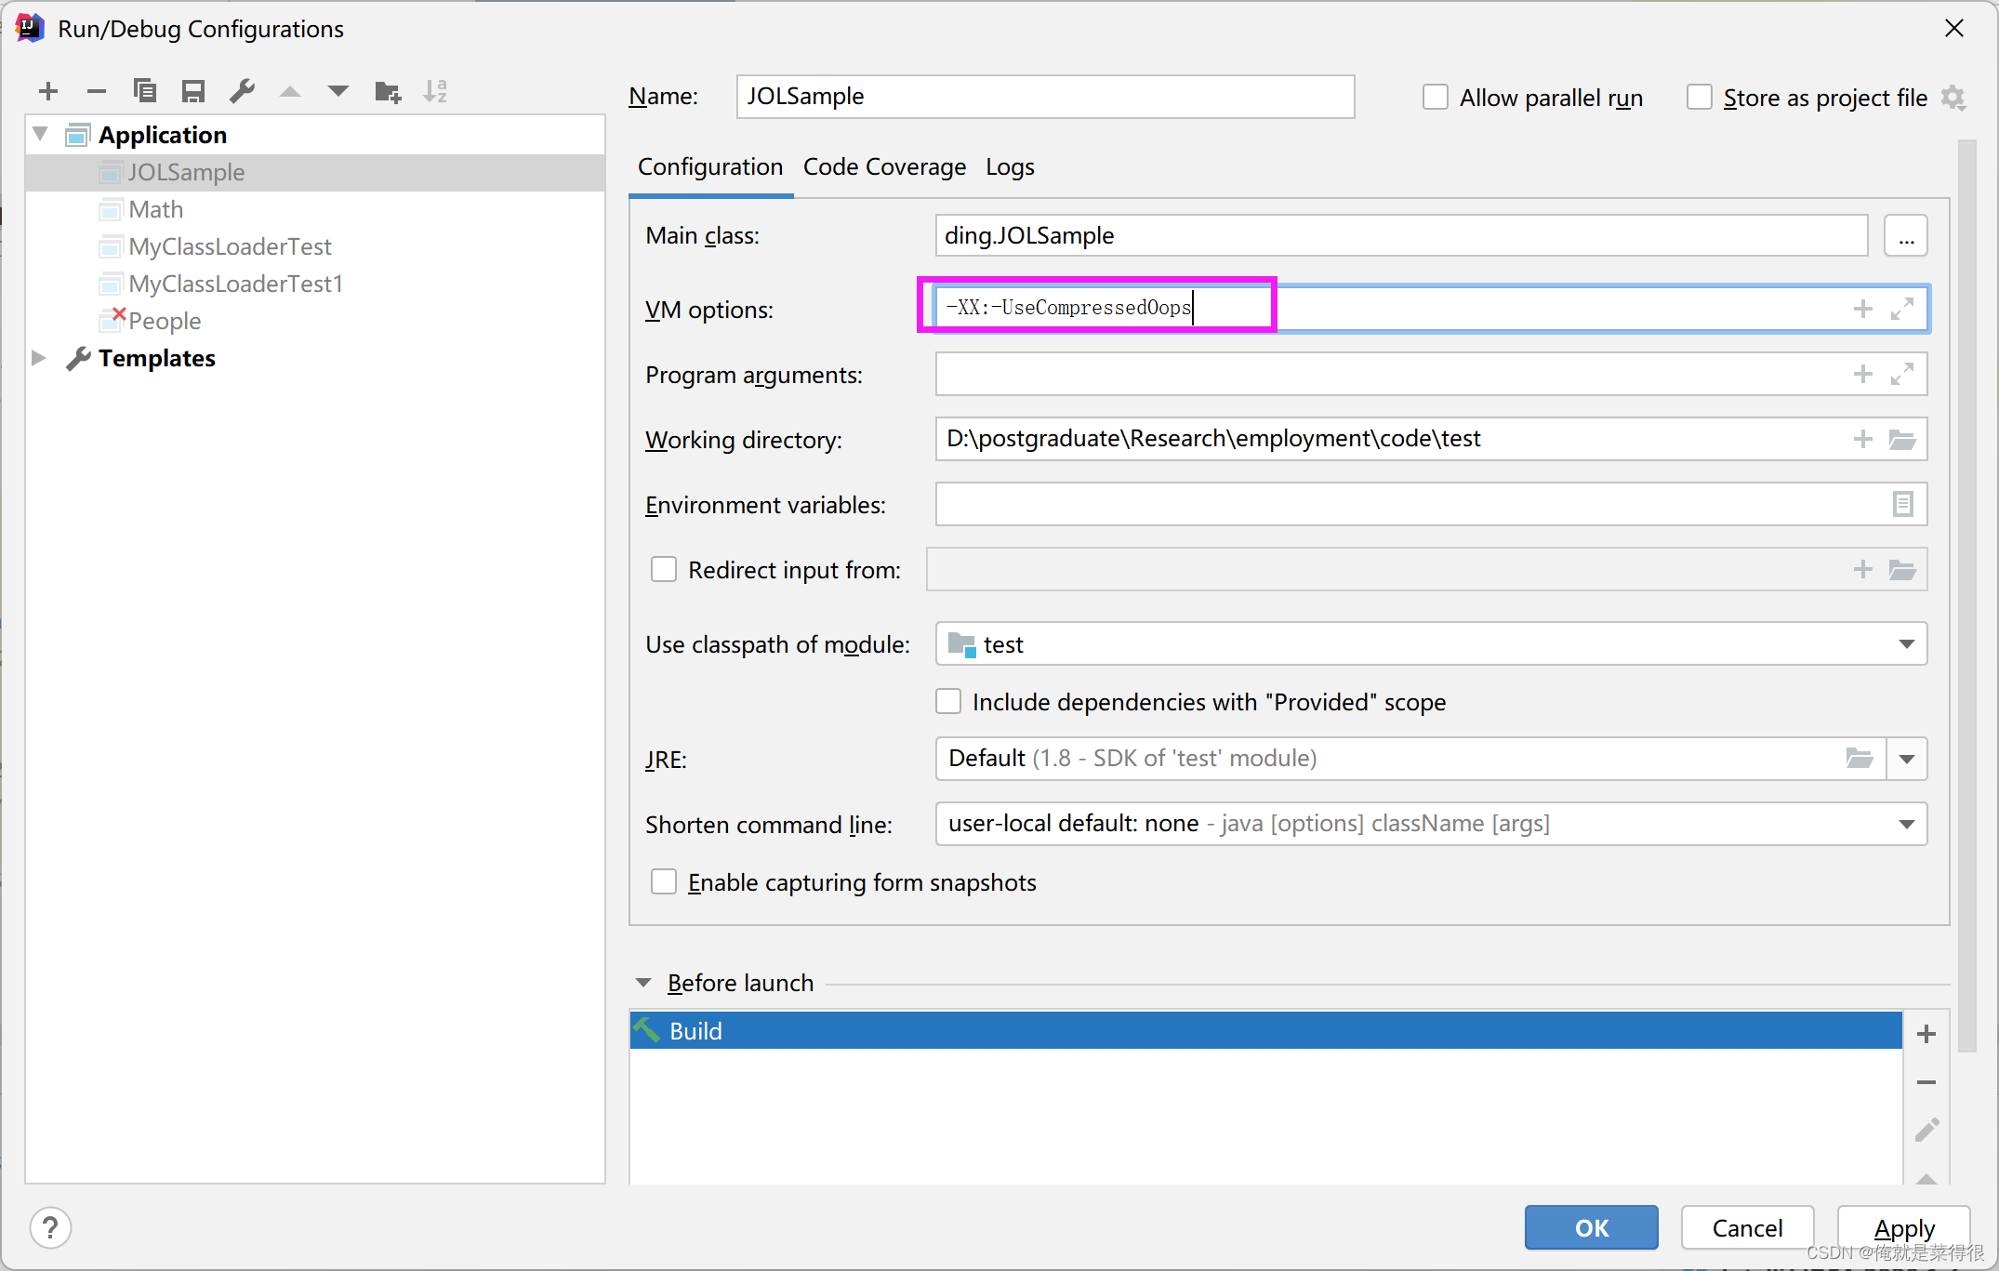Click the Remove Configuration minus icon
The width and height of the screenshot is (1999, 1271).
coord(97,91)
